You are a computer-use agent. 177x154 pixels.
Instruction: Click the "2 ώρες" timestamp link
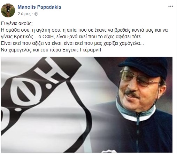[24, 14]
